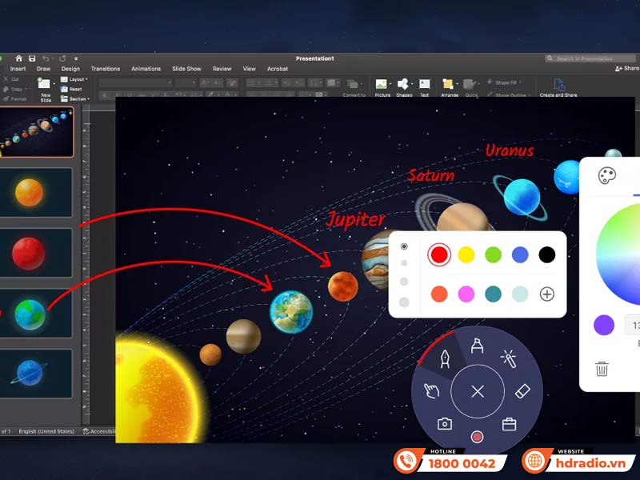The height and width of the screenshot is (480, 640).
Task: Select the thickest pen stroke size
Action: tap(404, 302)
